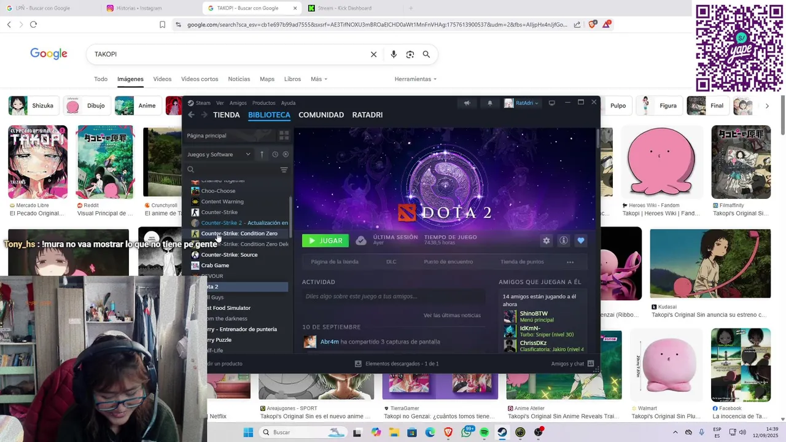Screen dimensions: 786x442
Task: Open the Productos menu in Steam
Action: 264,103
